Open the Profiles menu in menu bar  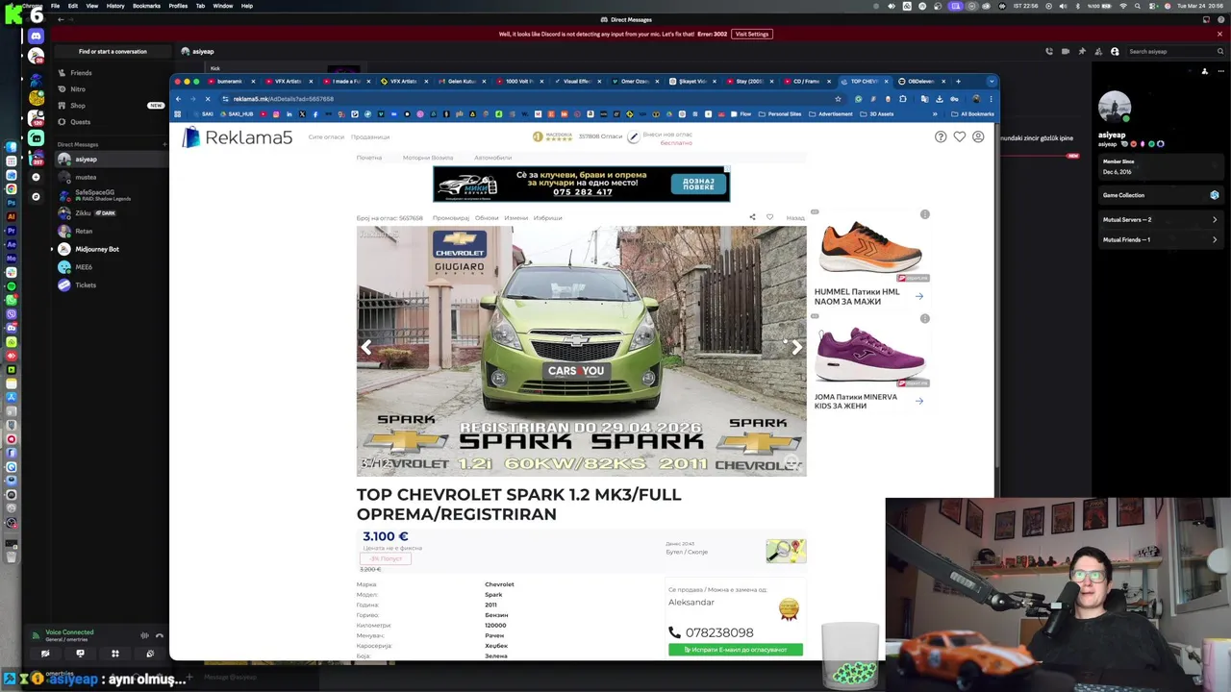point(178,6)
